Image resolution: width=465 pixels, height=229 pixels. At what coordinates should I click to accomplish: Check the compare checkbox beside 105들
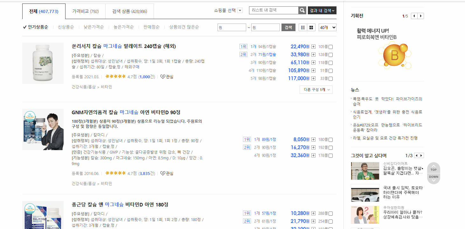pos(330,46)
